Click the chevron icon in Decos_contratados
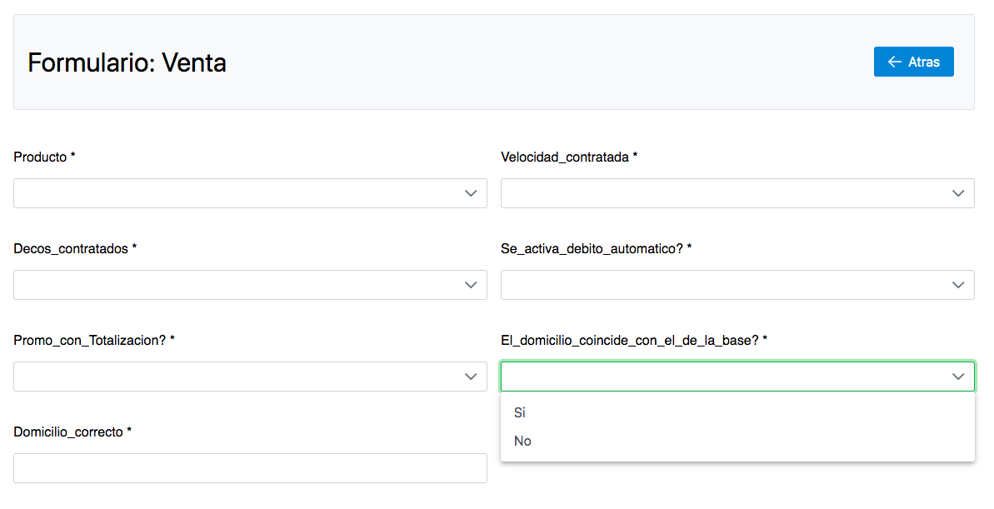This screenshot has height=509, width=994. tap(471, 285)
